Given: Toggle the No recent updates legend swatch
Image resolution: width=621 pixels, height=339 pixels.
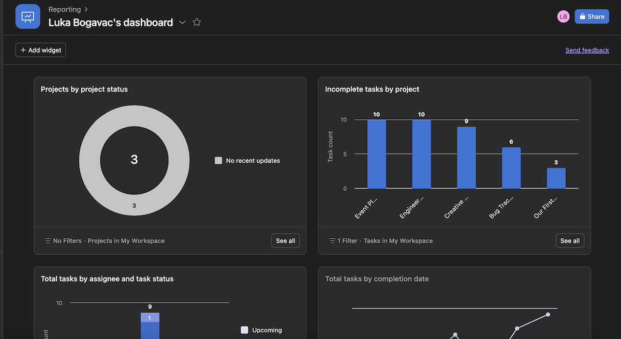Looking at the screenshot, I should (x=218, y=161).
